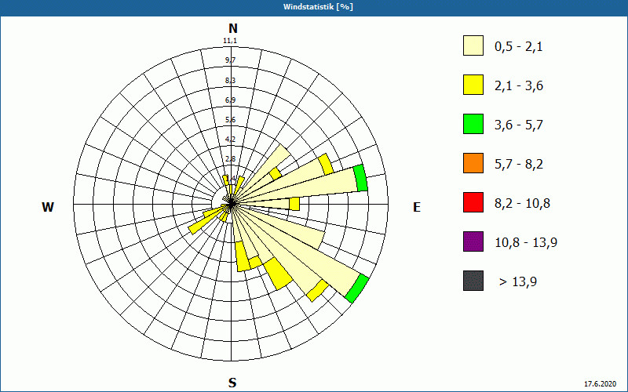Click the legend label '2,1 - 3,6'

pyautogui.click(x=519, y=86)
